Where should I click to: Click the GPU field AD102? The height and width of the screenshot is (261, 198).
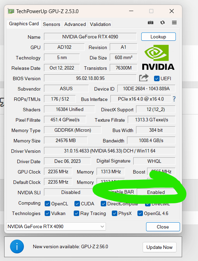(x=64, y=47)
